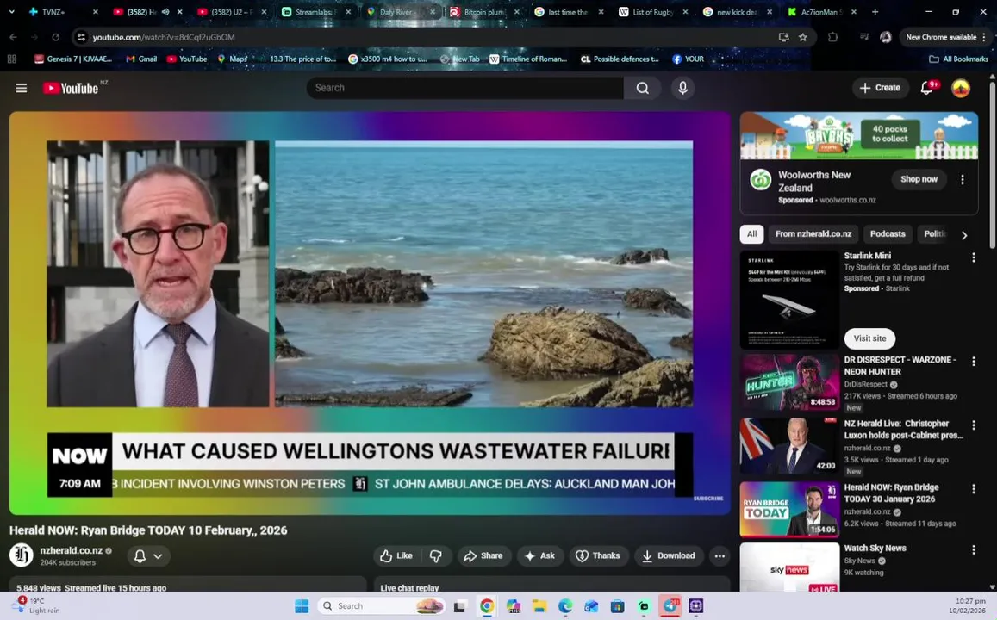The image size is (997, 620).
Task: Click the Windows taskbar search box
Action: [382, 606]
